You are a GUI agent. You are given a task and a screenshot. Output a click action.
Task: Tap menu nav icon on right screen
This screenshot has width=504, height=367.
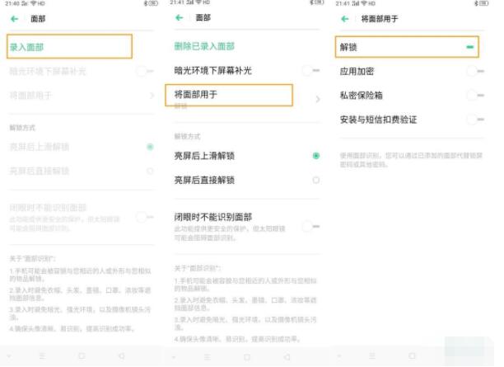pyautogui.click(x=372, y=356)
